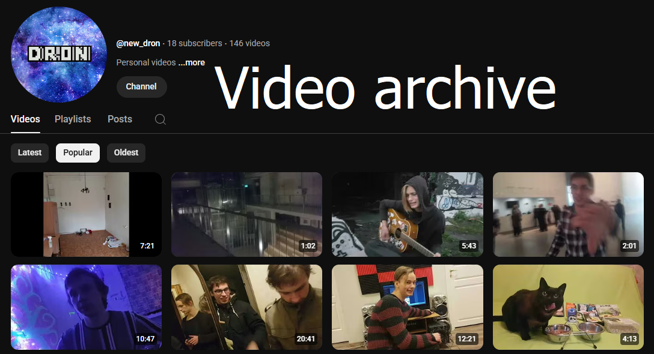
Task: Play the 2:01 waving hand video
Action: [x=568, y=214]
